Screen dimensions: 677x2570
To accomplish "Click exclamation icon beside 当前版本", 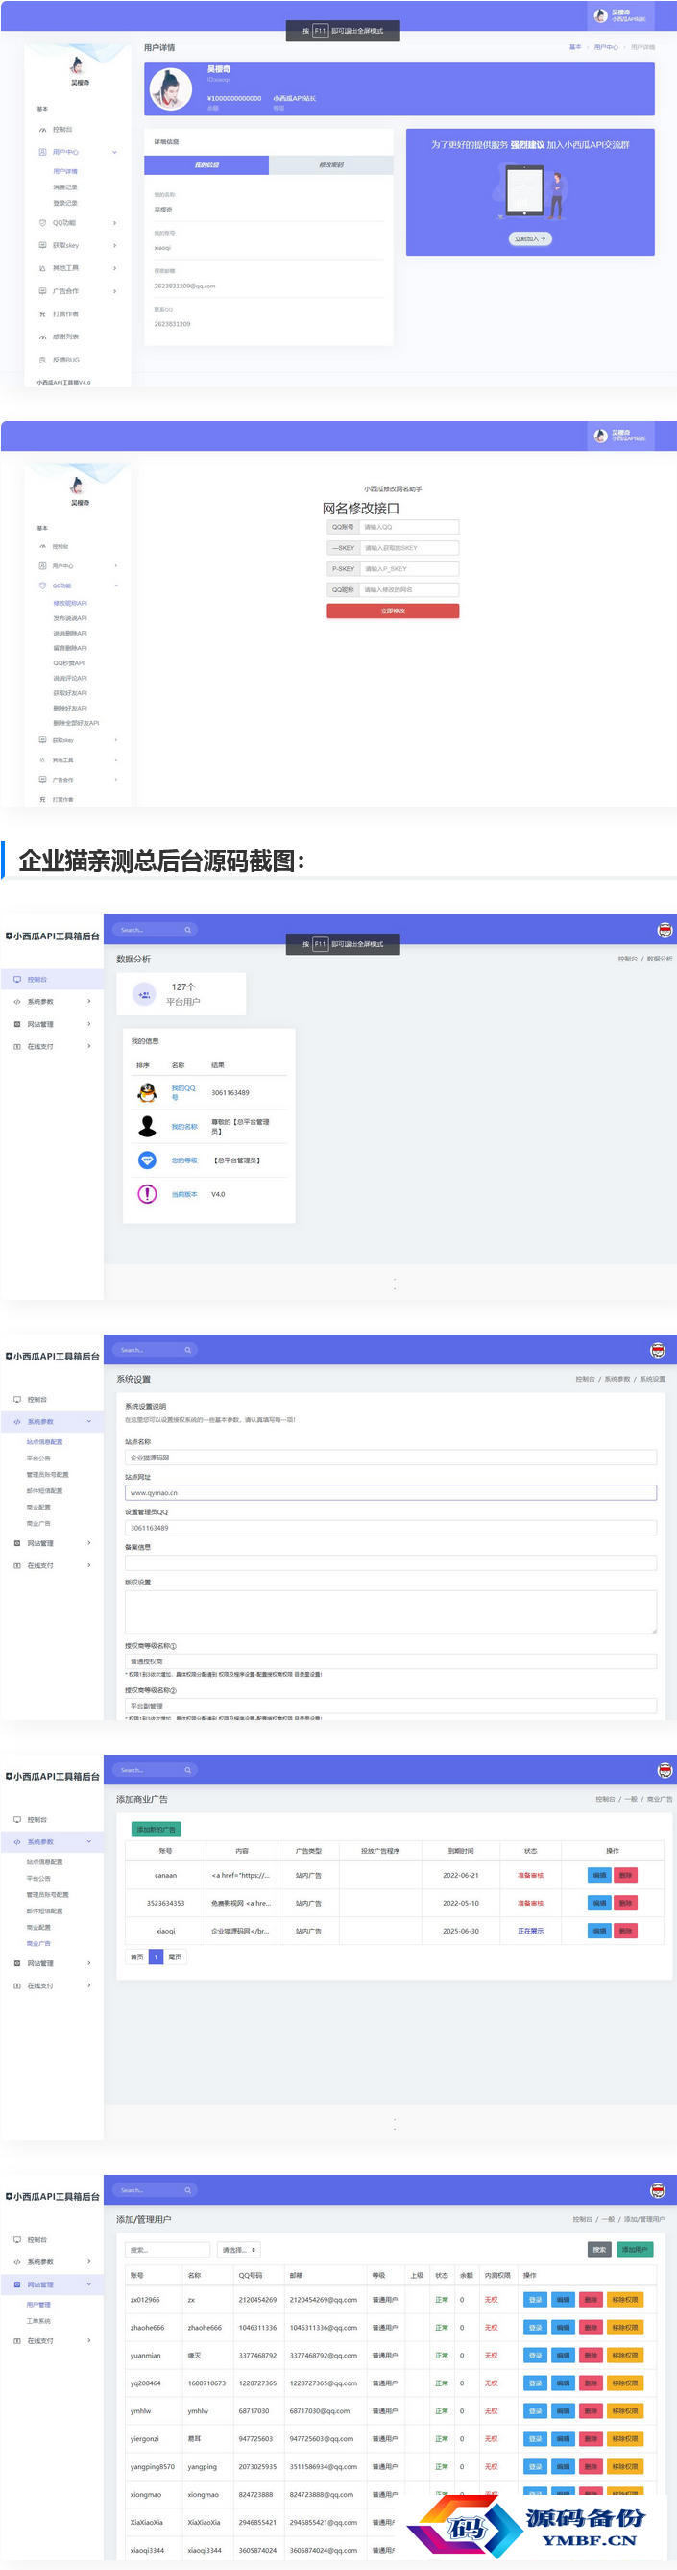I will coord(147,1194).
